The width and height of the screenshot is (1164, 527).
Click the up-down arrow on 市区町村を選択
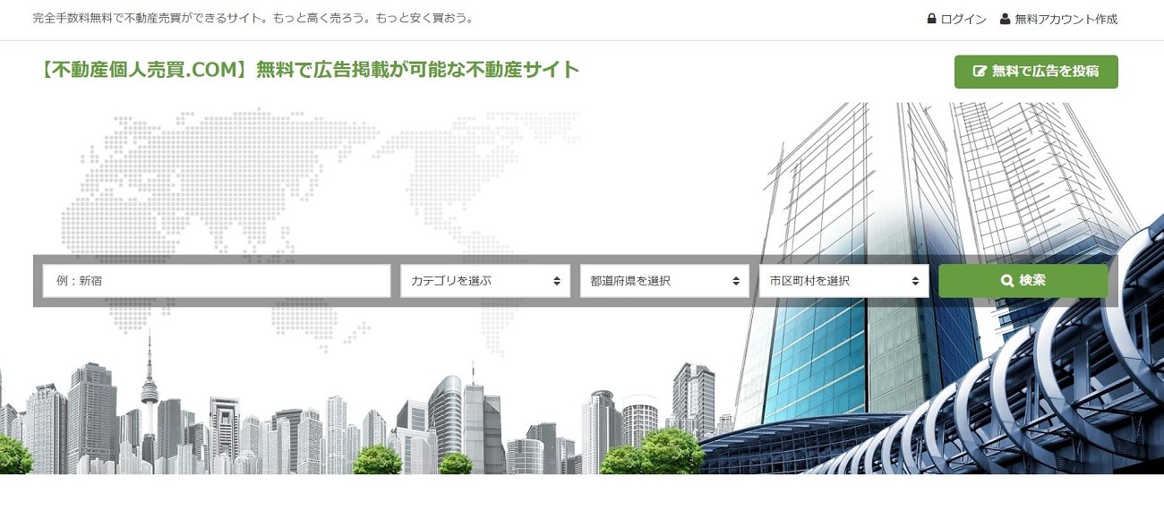[x=915, y=281]
